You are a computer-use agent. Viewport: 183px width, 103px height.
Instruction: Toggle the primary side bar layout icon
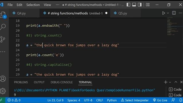tap(128, 5)
